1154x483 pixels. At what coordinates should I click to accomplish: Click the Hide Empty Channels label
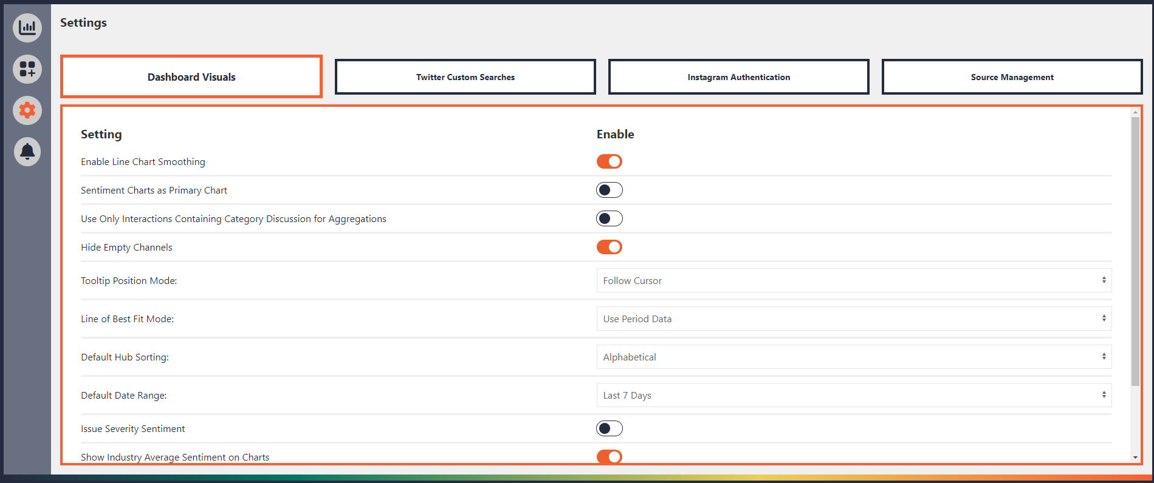pyautogui.click(x=126, y=247)
